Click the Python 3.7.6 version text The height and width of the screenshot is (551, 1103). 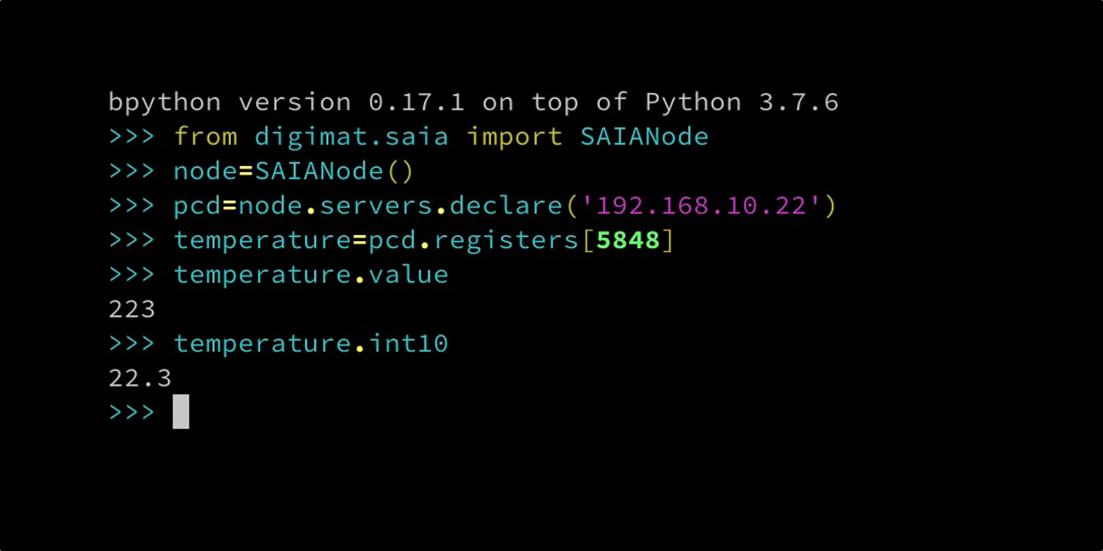point(741,102)
